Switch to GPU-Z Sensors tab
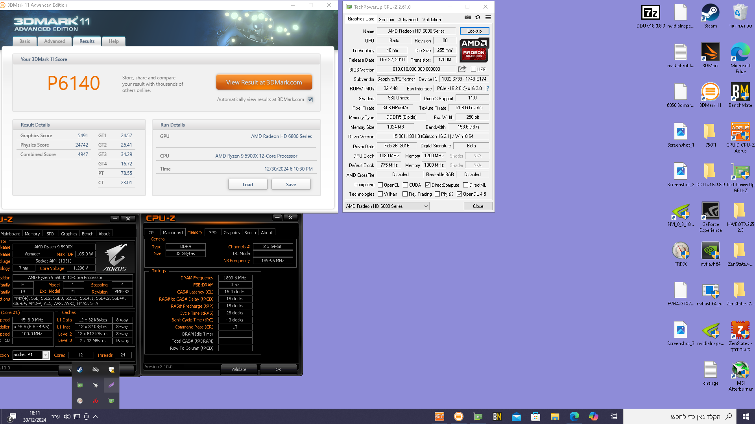 (386, 20)
